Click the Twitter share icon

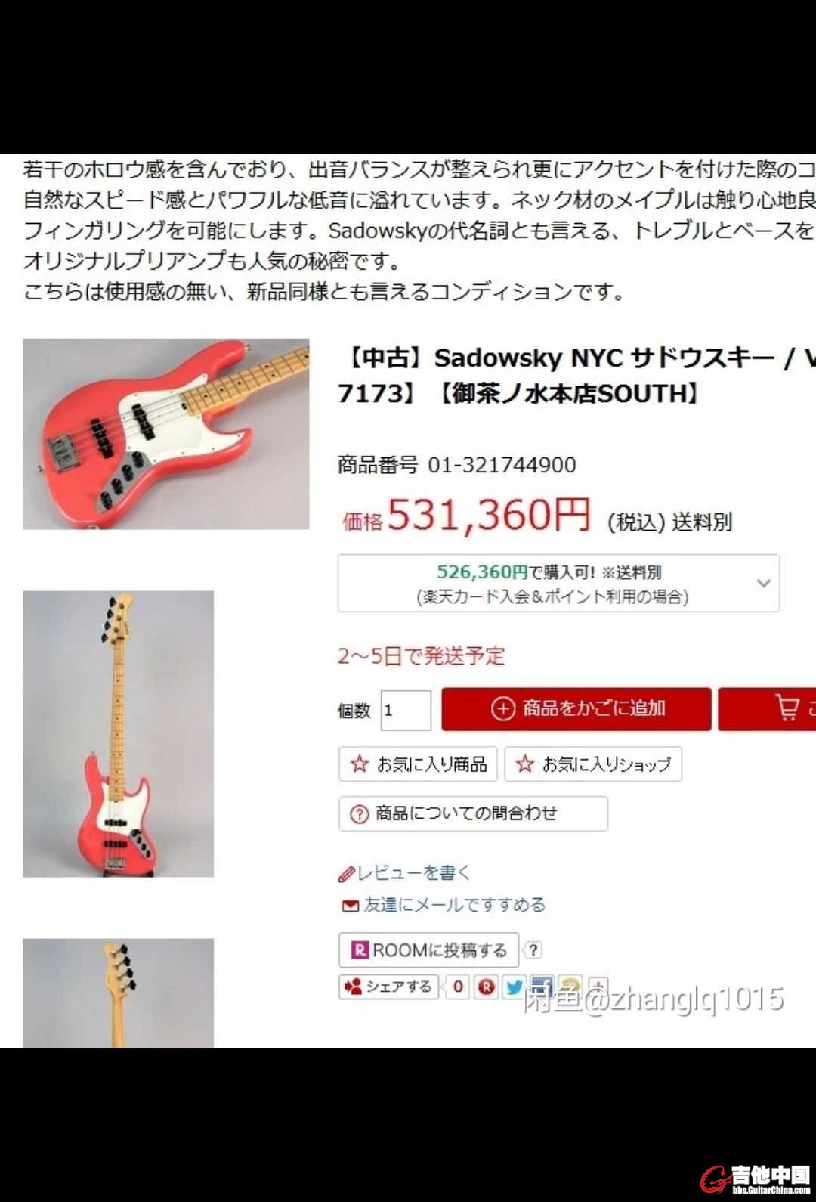click(514, 987)
